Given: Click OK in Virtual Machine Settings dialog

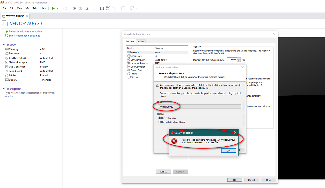Looking at the screenshot, I should 235,180.
